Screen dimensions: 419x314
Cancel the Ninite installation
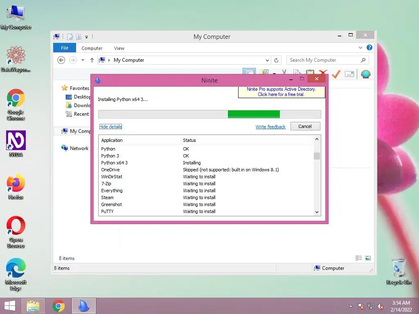[305, 126]
